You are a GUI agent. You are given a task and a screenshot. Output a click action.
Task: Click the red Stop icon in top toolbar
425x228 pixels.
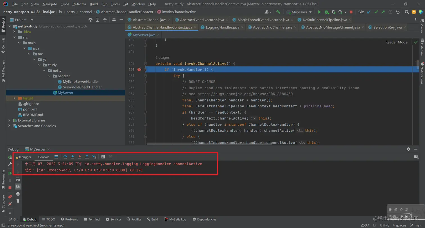point(351,12)
